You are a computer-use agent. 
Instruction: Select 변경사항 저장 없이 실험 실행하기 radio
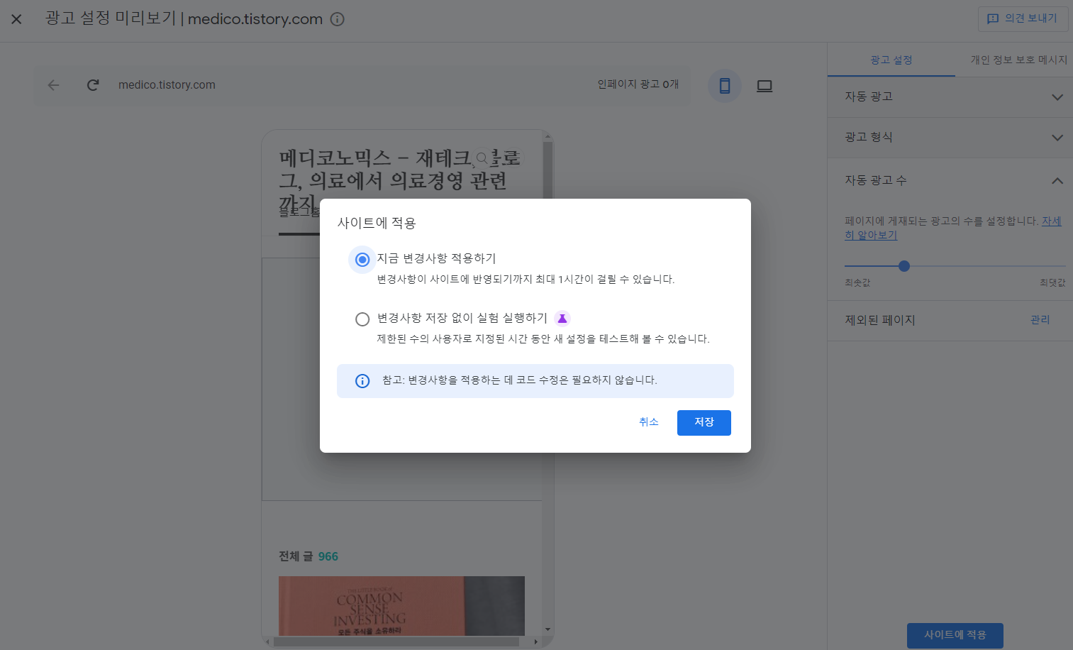[362, 319]
